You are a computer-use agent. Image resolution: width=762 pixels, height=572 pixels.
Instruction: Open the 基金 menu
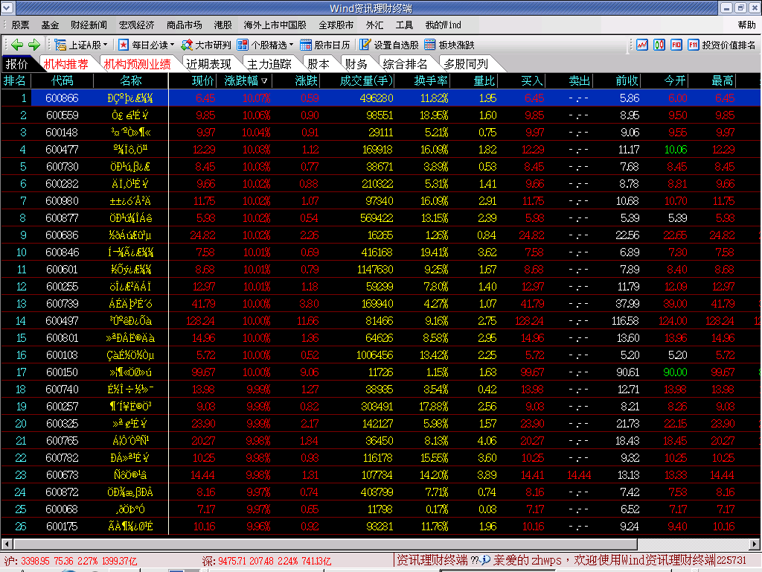pyautogui.click(x=50, y=25)
